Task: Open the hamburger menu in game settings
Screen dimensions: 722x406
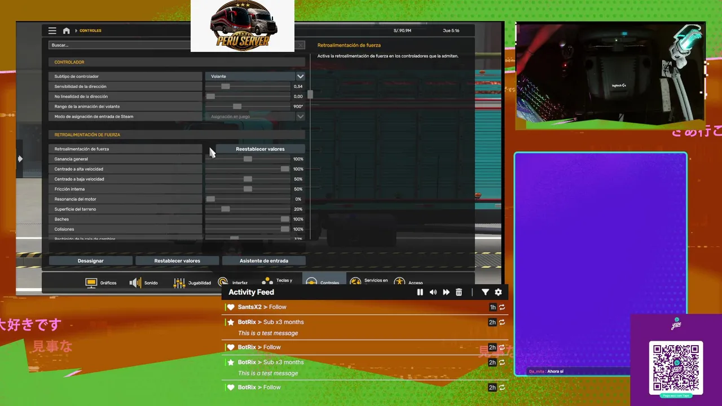Action: (x=52, y=30)
